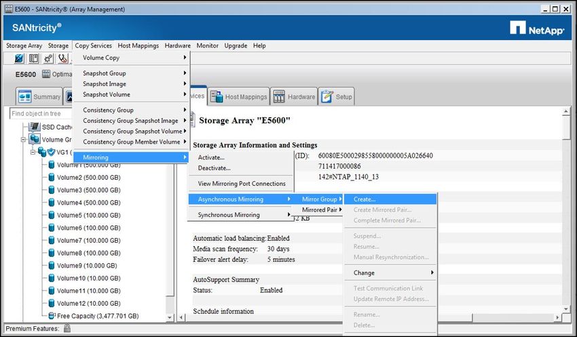Image resolution: width=577 pixels, height=337 pixels.
Task: Open the Storage Array menu
Action: coord(24,45)
